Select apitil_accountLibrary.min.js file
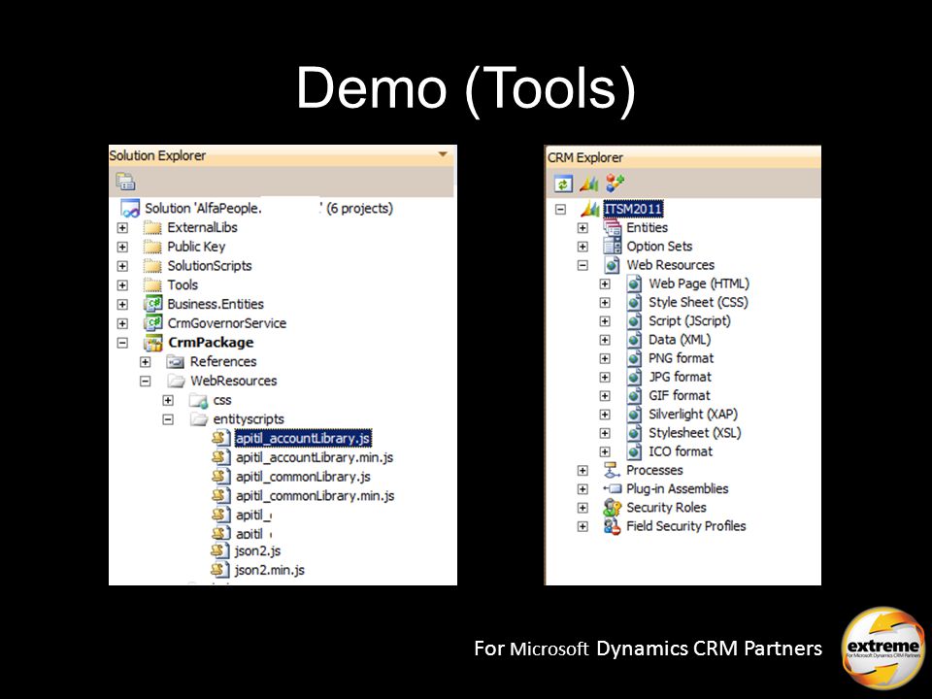This screenshot has height=699, width=932. [x=315, y=457]
